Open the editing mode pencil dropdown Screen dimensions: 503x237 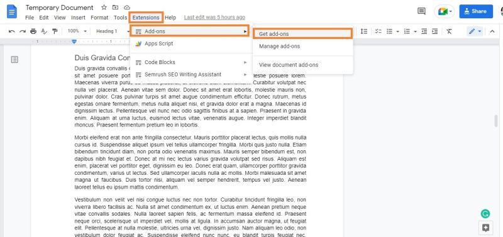click(x=475, y=31)
